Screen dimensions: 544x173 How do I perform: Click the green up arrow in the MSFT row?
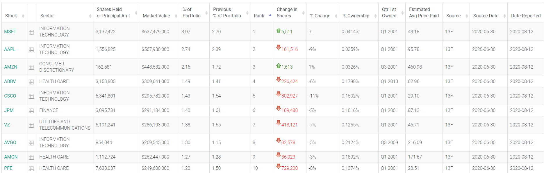pos(279,30)
